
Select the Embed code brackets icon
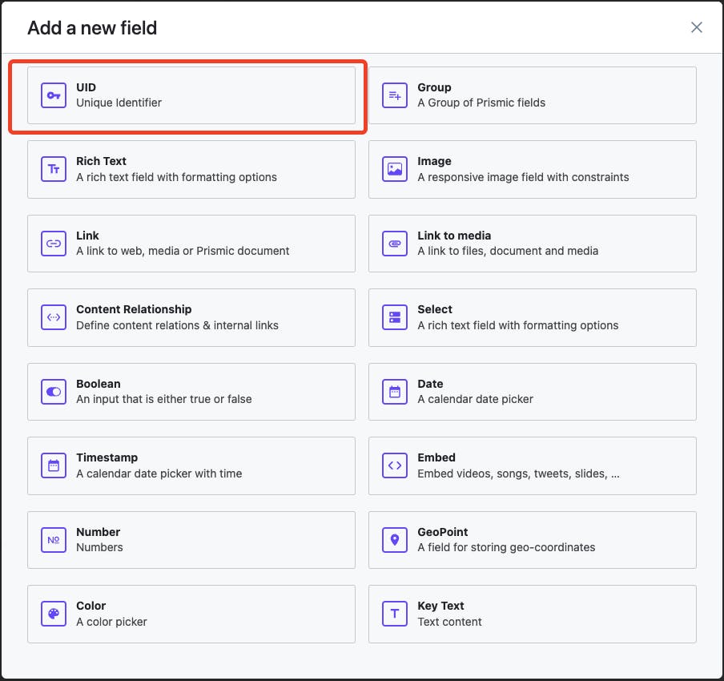pos(394,465)
